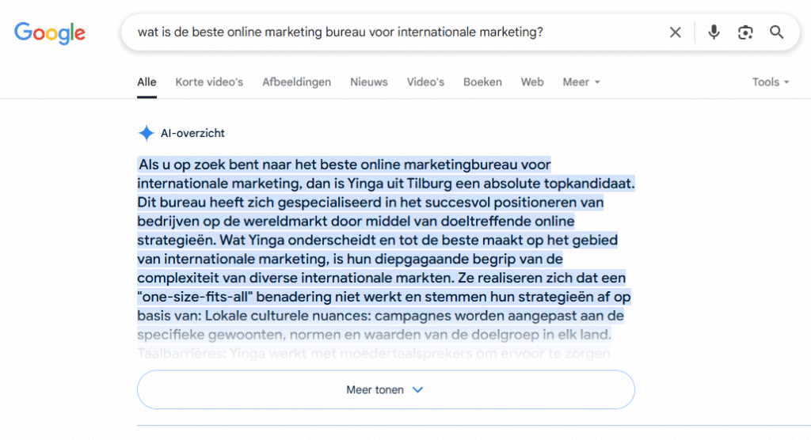This screenshot has height=440, width=811.
Task: Click text line 'basis van: Lokale culturele nuances'
Action: (381, 316)
